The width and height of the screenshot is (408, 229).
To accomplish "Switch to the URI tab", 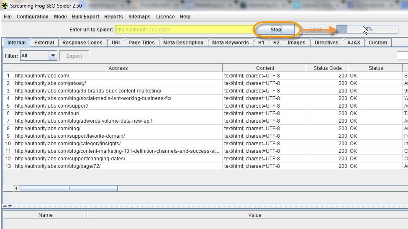I will 116,43.
